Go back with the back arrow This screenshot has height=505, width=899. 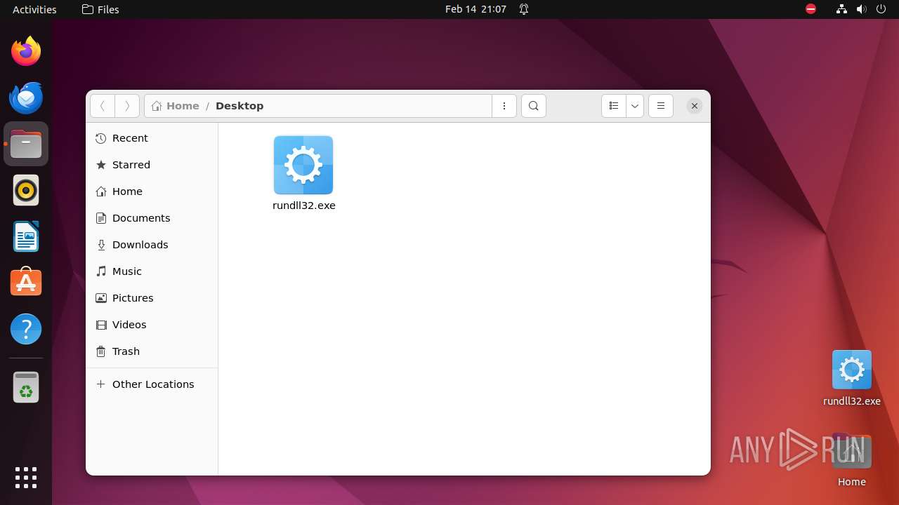coord(103,106)
